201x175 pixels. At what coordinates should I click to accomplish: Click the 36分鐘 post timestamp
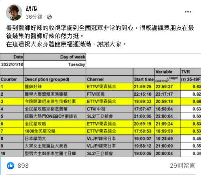pyautogui.click(x=34, y=17)
